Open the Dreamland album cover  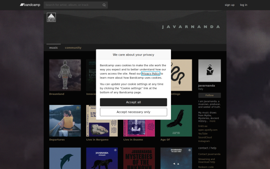(65, 75)
